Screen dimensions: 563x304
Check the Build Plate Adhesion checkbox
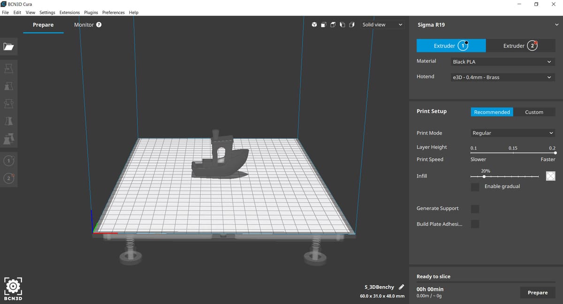tap(475, 224)
